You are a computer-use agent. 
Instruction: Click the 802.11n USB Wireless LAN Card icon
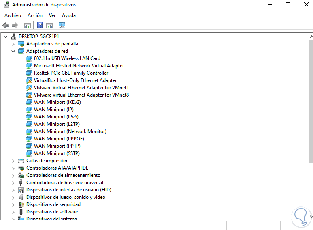tap(29, 58)
